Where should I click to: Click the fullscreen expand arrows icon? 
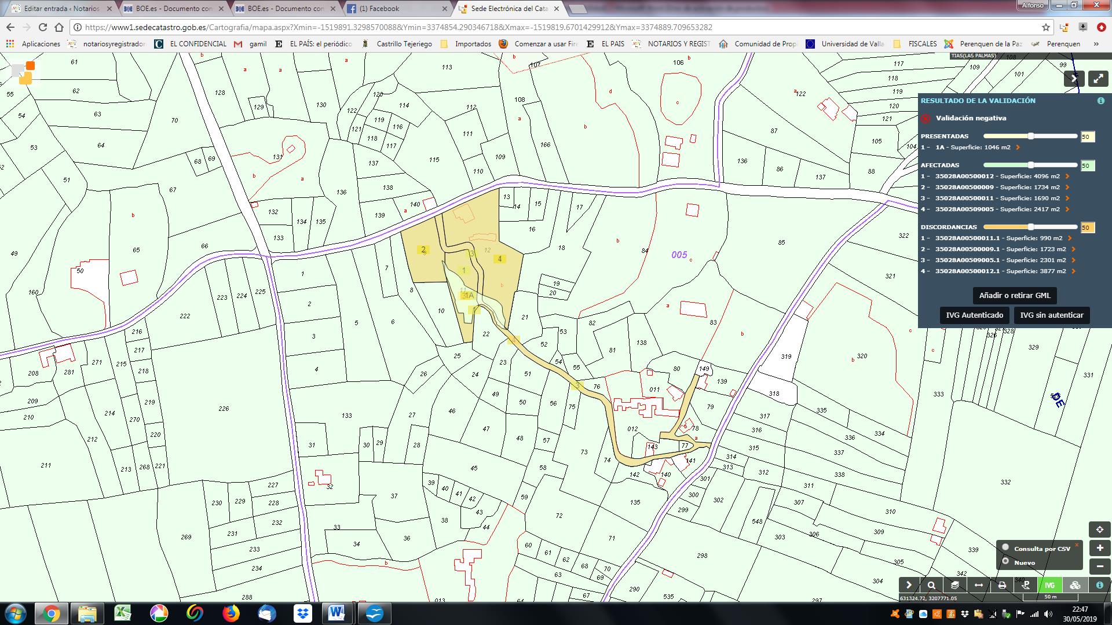click(1098, 79)
